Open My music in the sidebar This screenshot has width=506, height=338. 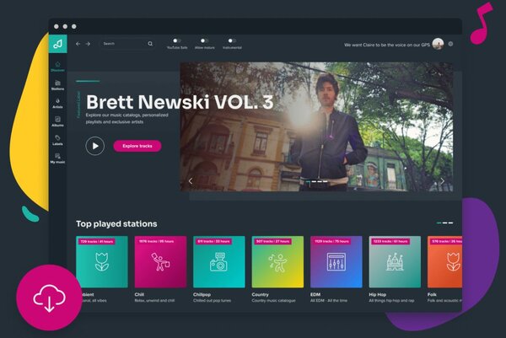click(57, 157)
